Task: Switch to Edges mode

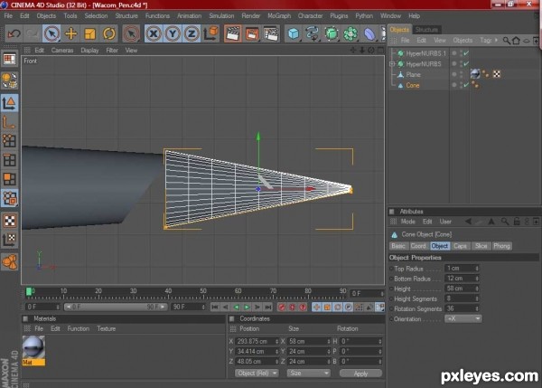Action: [9, 160]
